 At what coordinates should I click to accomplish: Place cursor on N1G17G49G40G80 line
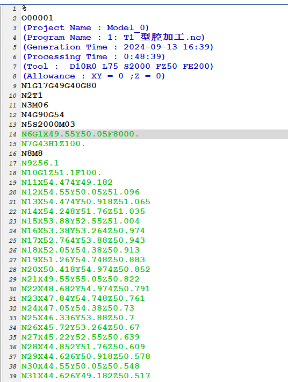pyautogui.click(x=59, y=86)
